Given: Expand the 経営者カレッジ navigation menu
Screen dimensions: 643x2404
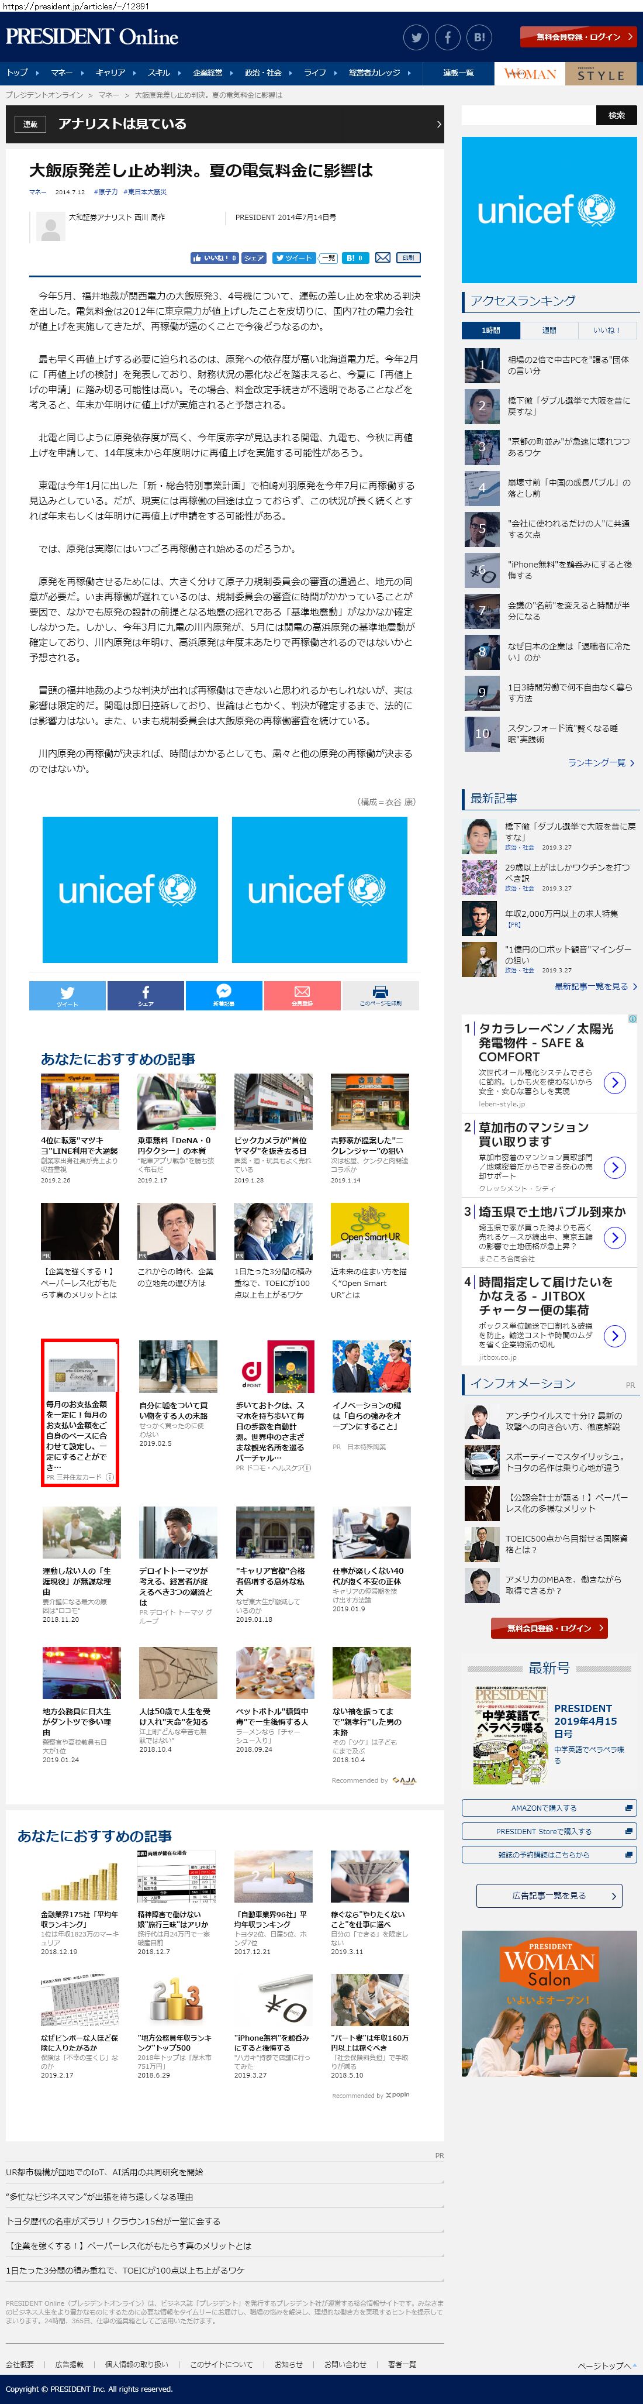Looking at the screenshot, I should point(380,73).
